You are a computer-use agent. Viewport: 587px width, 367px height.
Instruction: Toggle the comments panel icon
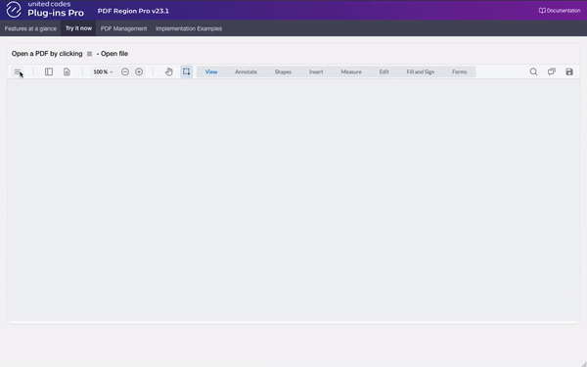[552, 71]
